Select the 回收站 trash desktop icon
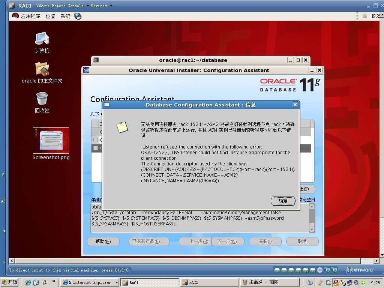Viewport: 384px width, 288px height. point(42,103)
